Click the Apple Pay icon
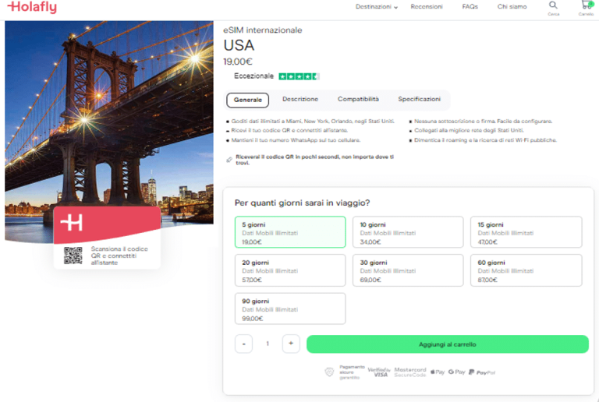This screenshot has width=599, height=402. [438, 372]
